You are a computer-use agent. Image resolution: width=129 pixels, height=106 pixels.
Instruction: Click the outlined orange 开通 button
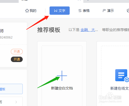[17, 51]
